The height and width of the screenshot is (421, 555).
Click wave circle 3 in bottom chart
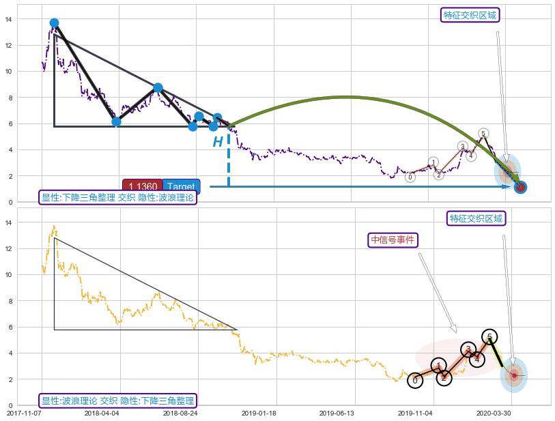[468, 350]
